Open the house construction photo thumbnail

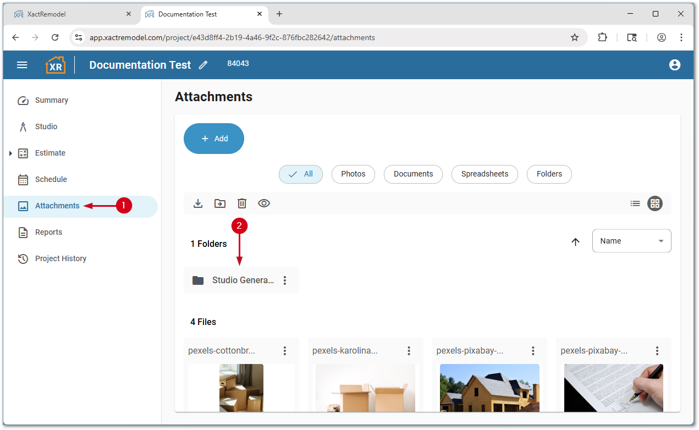489,388
